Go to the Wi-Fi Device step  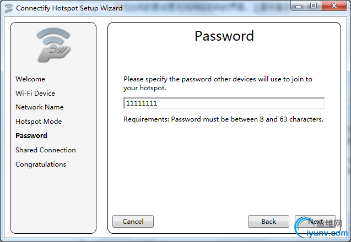pos(35,93)
